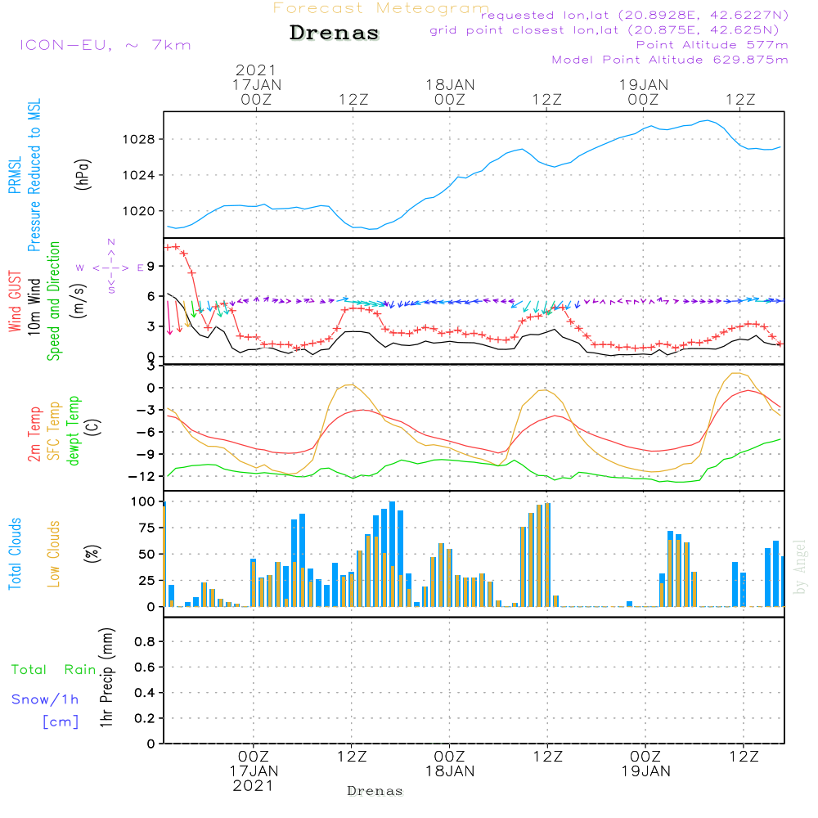Click the "(%)" cloud unit label

pos(92,554)
